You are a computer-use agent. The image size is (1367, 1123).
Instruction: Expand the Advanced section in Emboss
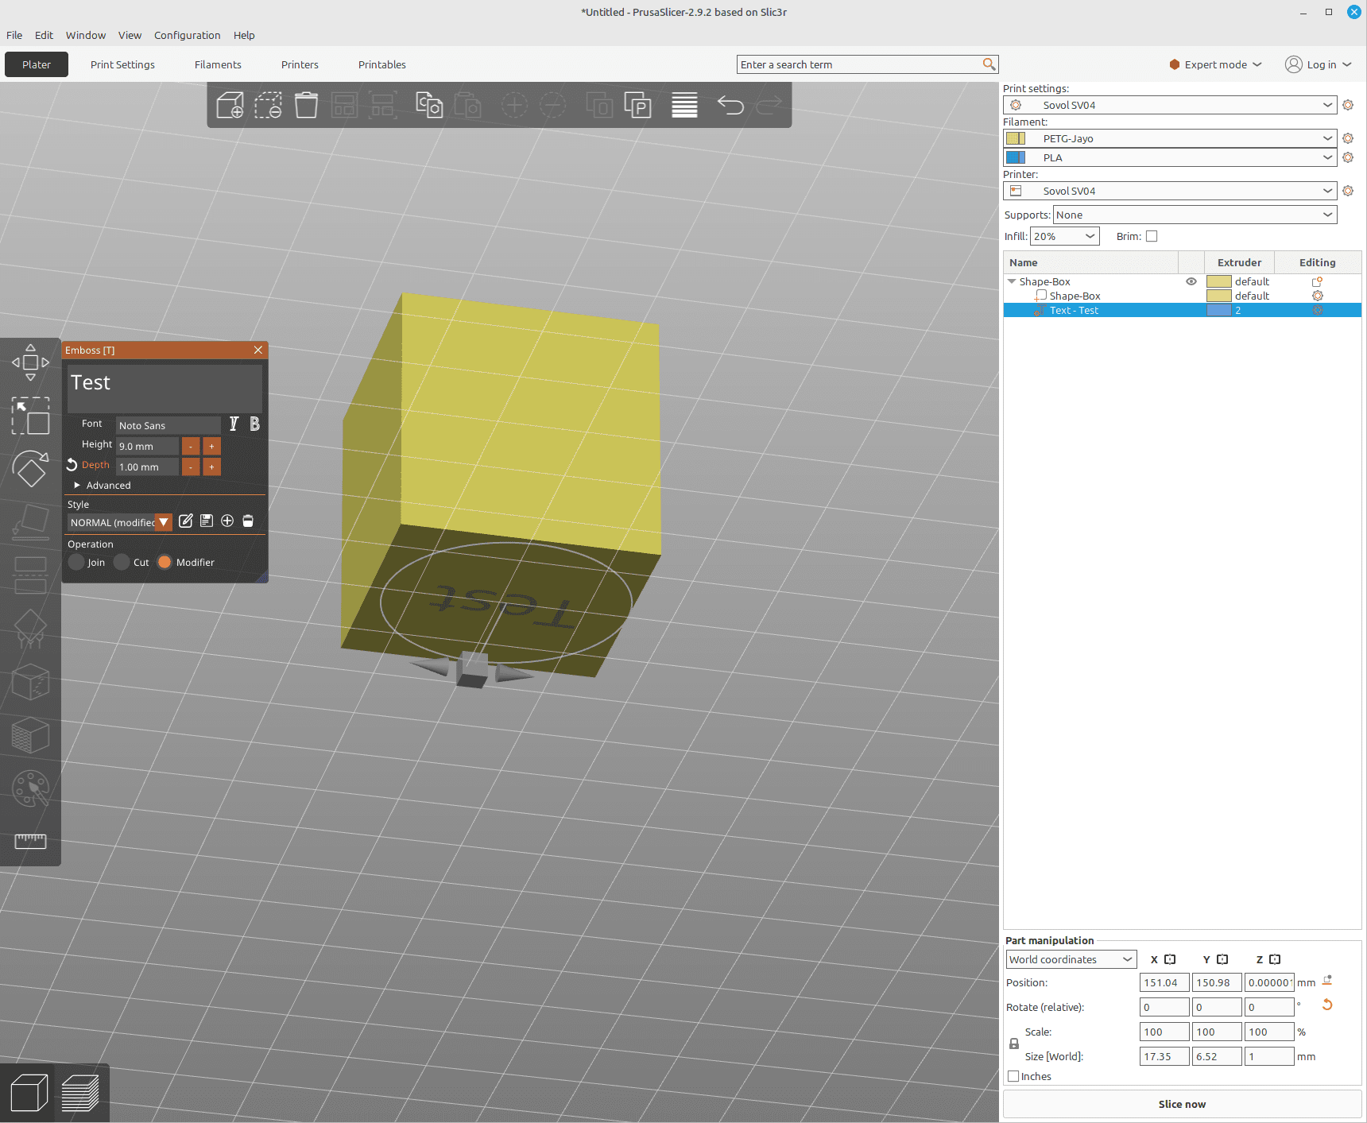coord(77,485)
